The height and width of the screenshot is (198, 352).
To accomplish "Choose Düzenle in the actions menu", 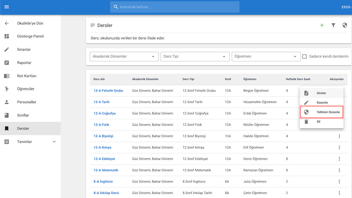I will point(321,103).
